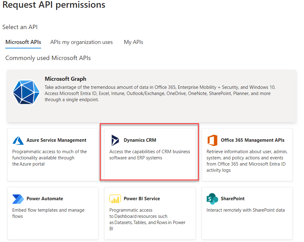304x242 pixels.
Task: Click 'to Dashboard resources such' text
Action: click(x=138, y=216)
